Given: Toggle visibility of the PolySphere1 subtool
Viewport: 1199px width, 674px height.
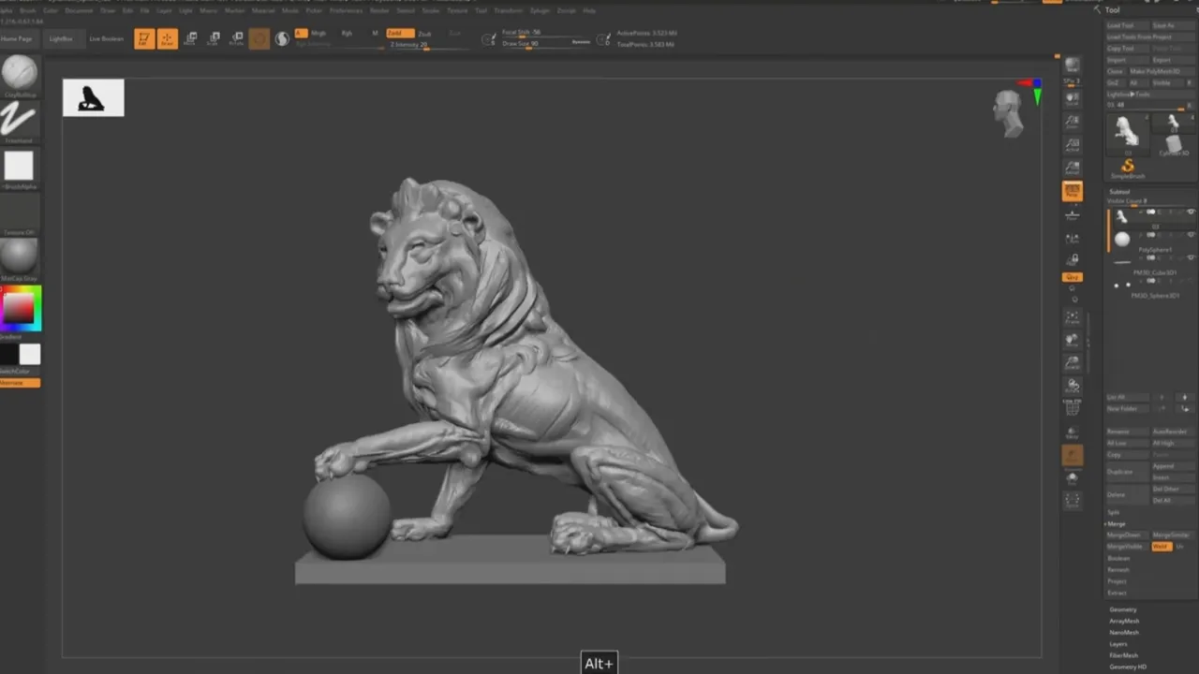Looking at the screenshot, I should [1191, 234].
